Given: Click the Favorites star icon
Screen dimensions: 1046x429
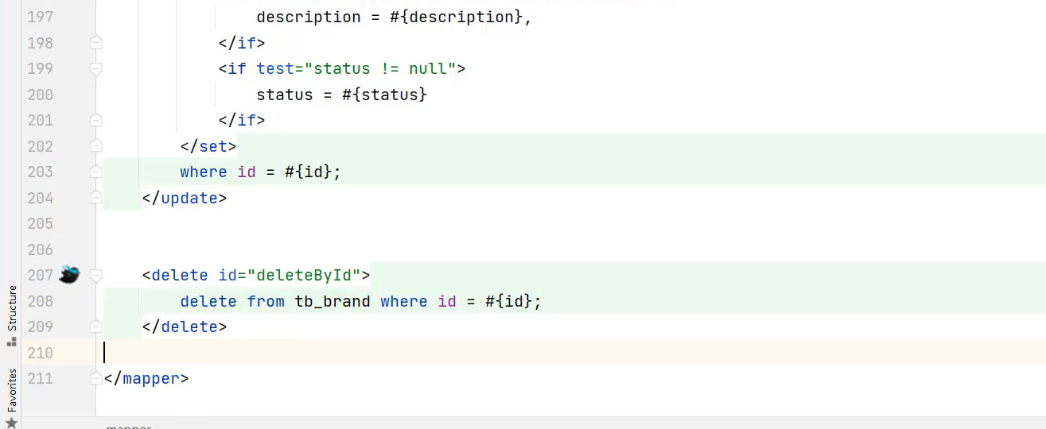Looking at the screenshot, I should [11, 422].
